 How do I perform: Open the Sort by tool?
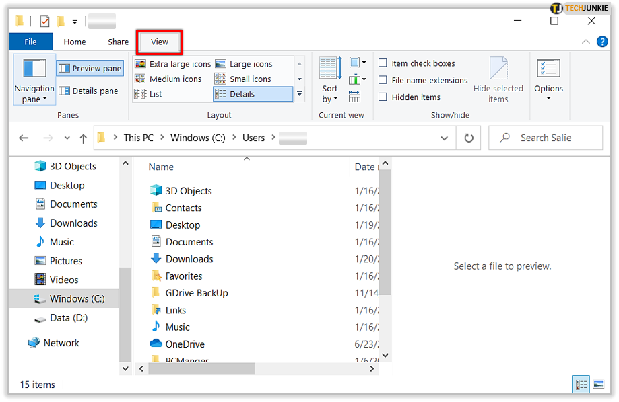click(x=329, y=80)
